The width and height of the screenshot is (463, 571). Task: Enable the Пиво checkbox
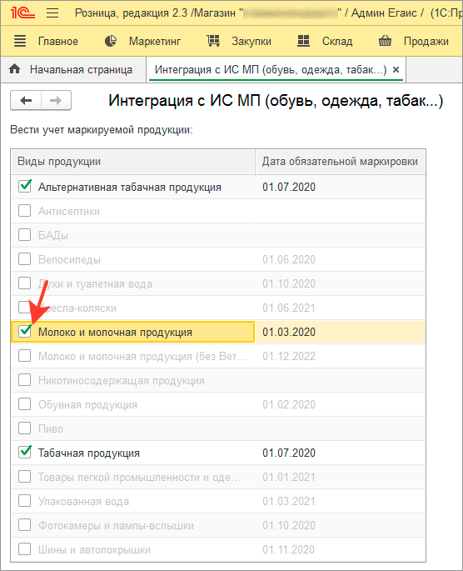click(25, 428)
